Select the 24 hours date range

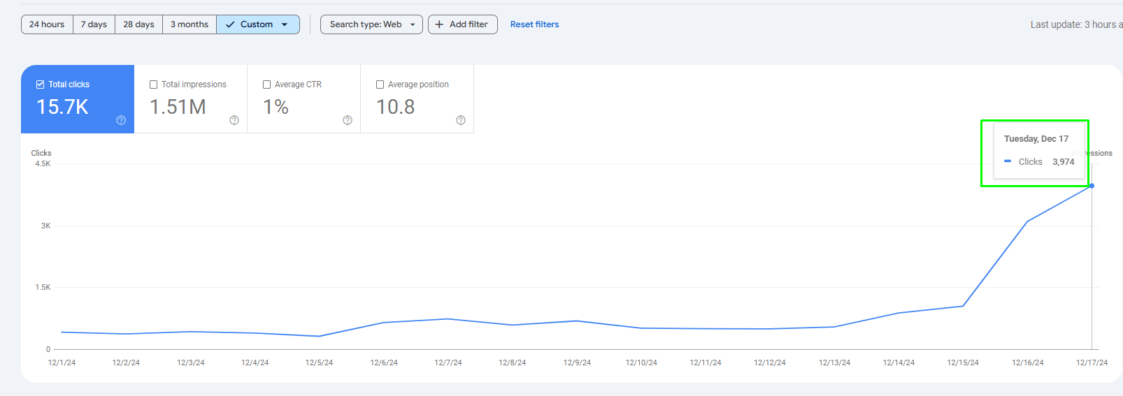coord(47,24)
